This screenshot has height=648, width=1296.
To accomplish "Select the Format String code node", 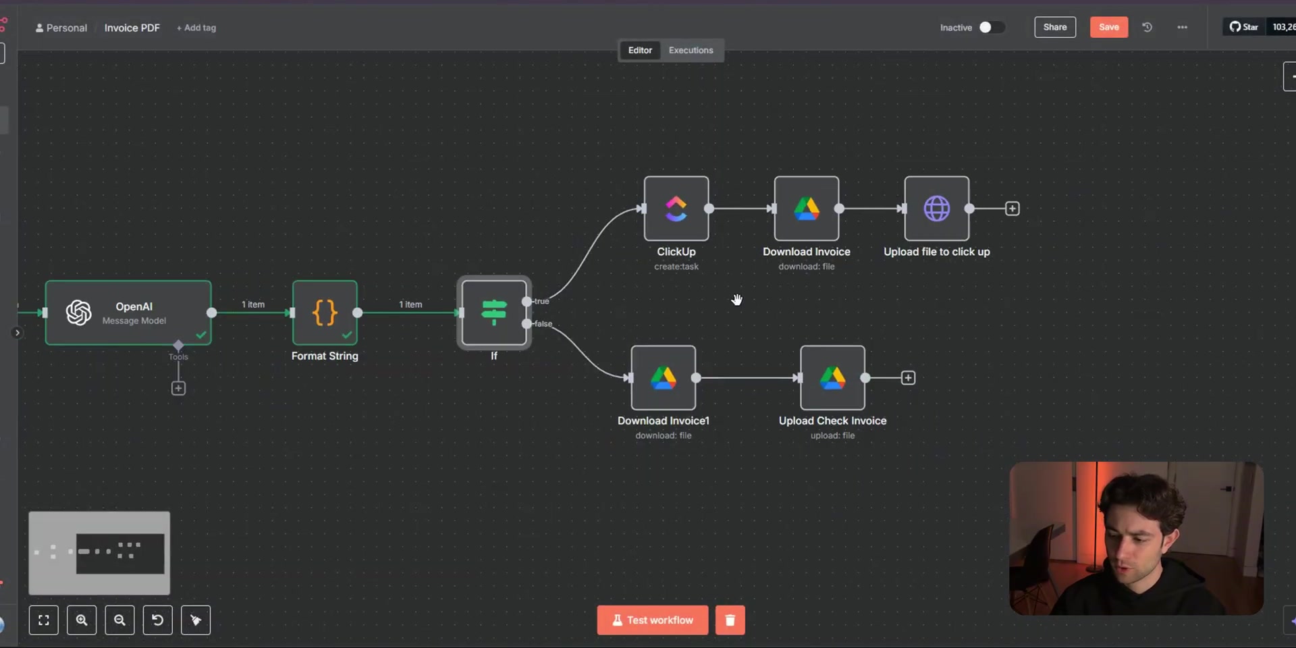I will point(325,313).
